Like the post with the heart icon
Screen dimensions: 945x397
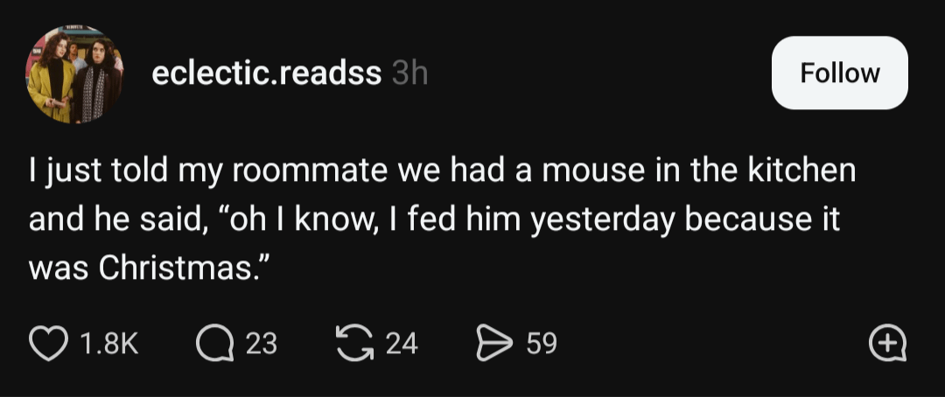click(48, 343)
